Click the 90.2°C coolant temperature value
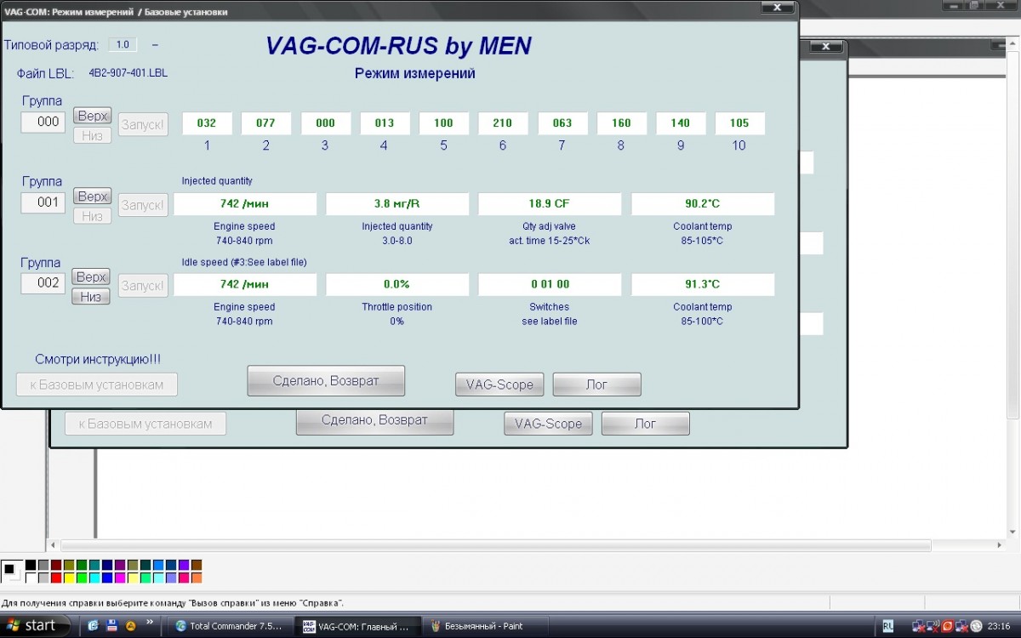1021x638 pixels. (x=703, y=204)
